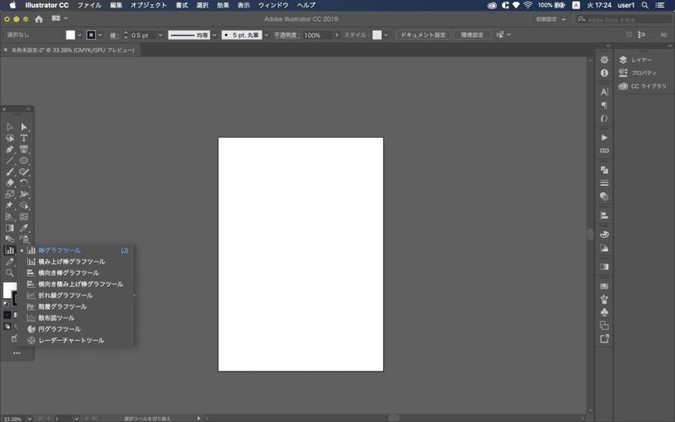The width and height of the screenshot is (675, 422).
Task: Open the オブジェクト menu
Action: [148, 5]
